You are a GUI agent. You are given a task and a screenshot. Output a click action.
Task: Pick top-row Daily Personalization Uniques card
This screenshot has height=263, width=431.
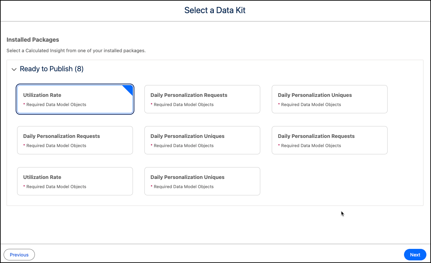[x=329, y=99]
